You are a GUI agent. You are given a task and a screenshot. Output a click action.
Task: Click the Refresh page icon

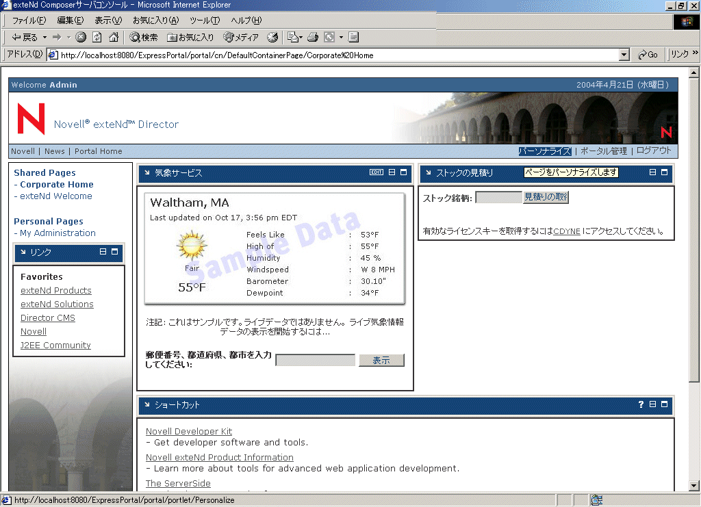(97, 38)
